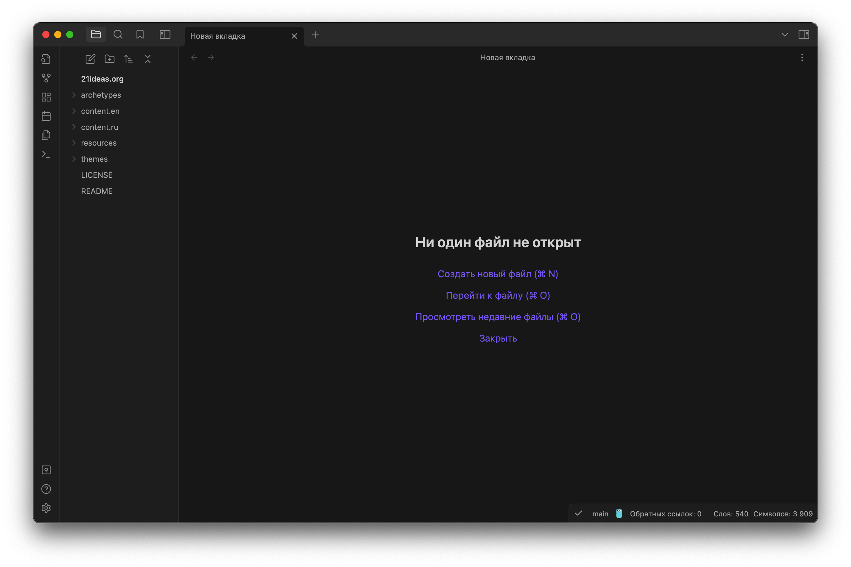The image size is (851, 567).
Task: Create a new folder in the explorer
Action: [x=109, y=59]
